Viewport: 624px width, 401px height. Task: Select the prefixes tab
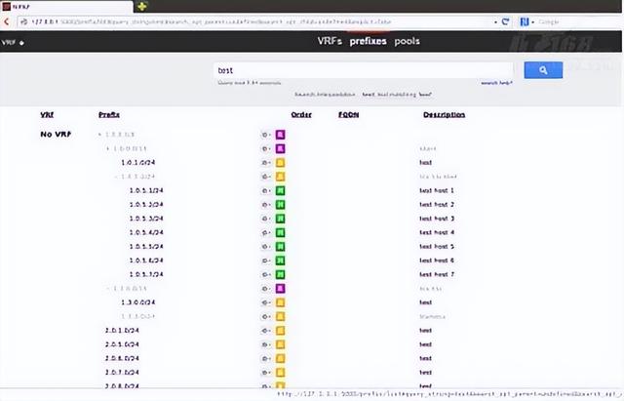point(369,41)
